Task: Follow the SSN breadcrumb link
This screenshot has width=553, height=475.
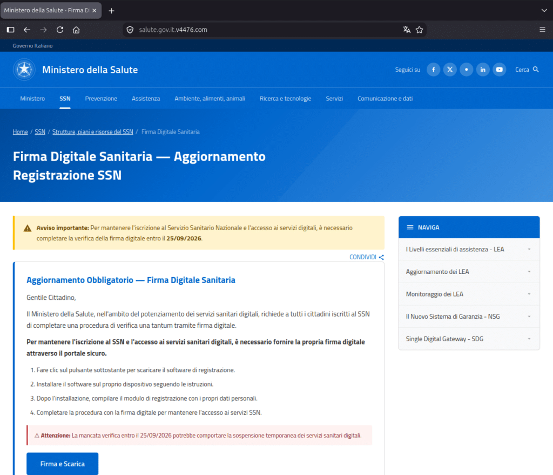Action: (40, 132)
